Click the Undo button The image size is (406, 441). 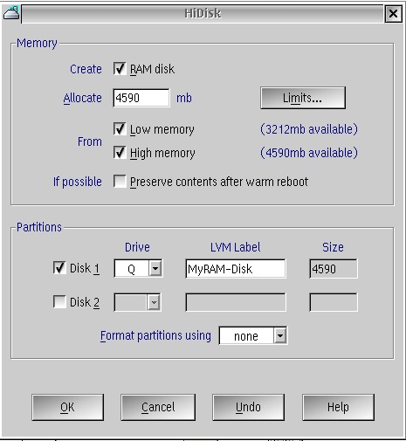[x=248, y=407]
